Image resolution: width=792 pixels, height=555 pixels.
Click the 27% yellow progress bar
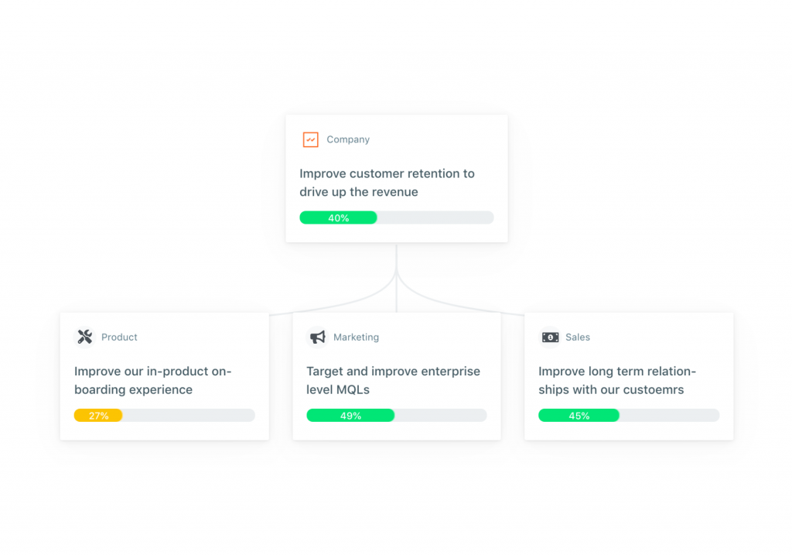click(x=98, y=416)
